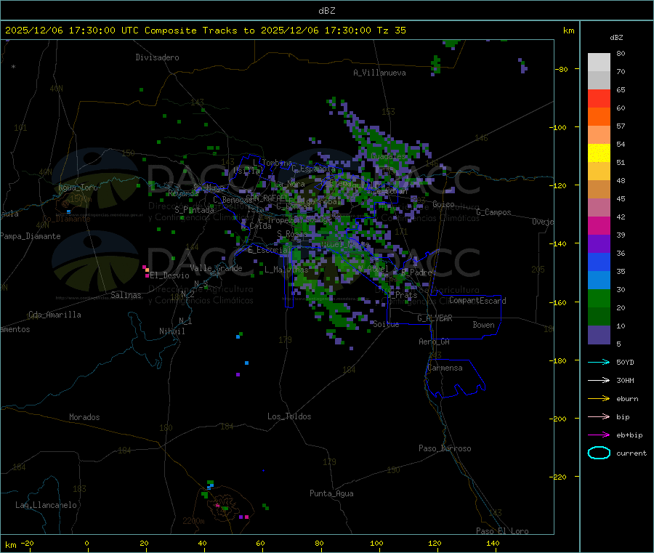The height and width of the screenshot is (553, 654).
Task: Click the slate purple 5-10 dBZ swatch
Action: pyautogui.click(x=599, y=335)
